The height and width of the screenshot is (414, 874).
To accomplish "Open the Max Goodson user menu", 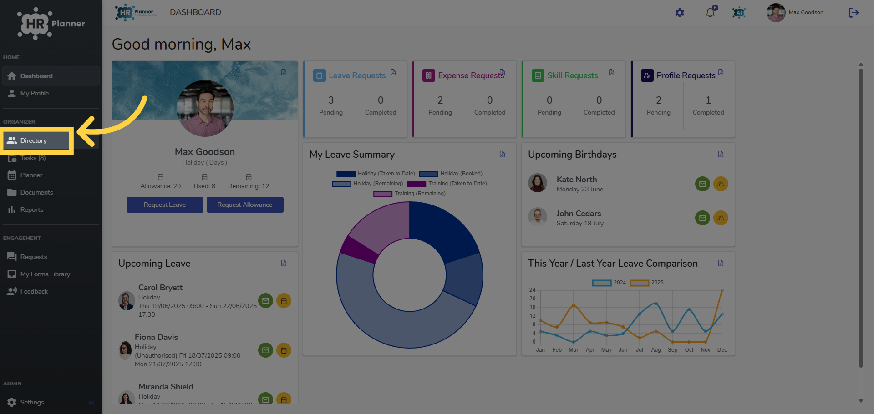I will click(795, 13).
